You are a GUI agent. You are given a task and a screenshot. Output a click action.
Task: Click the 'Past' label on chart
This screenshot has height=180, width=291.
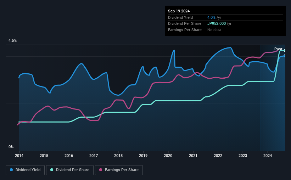(278, 49)
